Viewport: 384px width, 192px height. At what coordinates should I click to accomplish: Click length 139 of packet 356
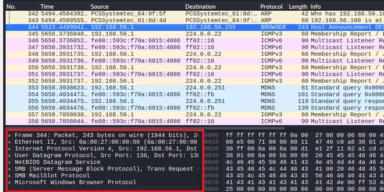click(303, 108)
